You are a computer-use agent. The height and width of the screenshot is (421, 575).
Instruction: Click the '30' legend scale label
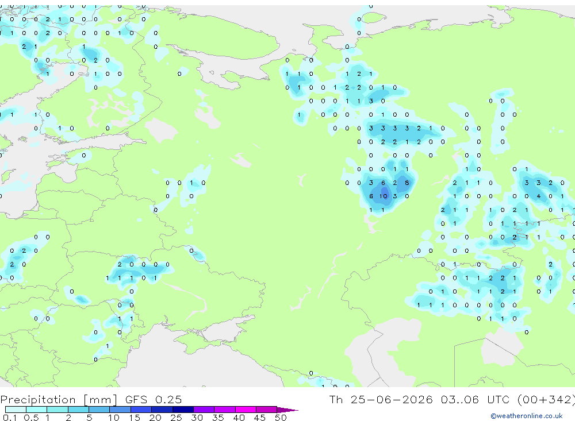tap(197, 418)
